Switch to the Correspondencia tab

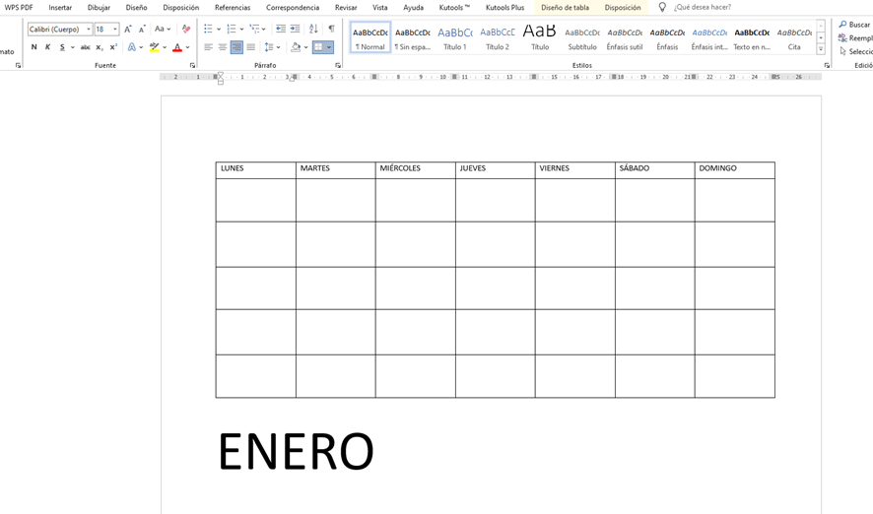click(x=293, y=7)
